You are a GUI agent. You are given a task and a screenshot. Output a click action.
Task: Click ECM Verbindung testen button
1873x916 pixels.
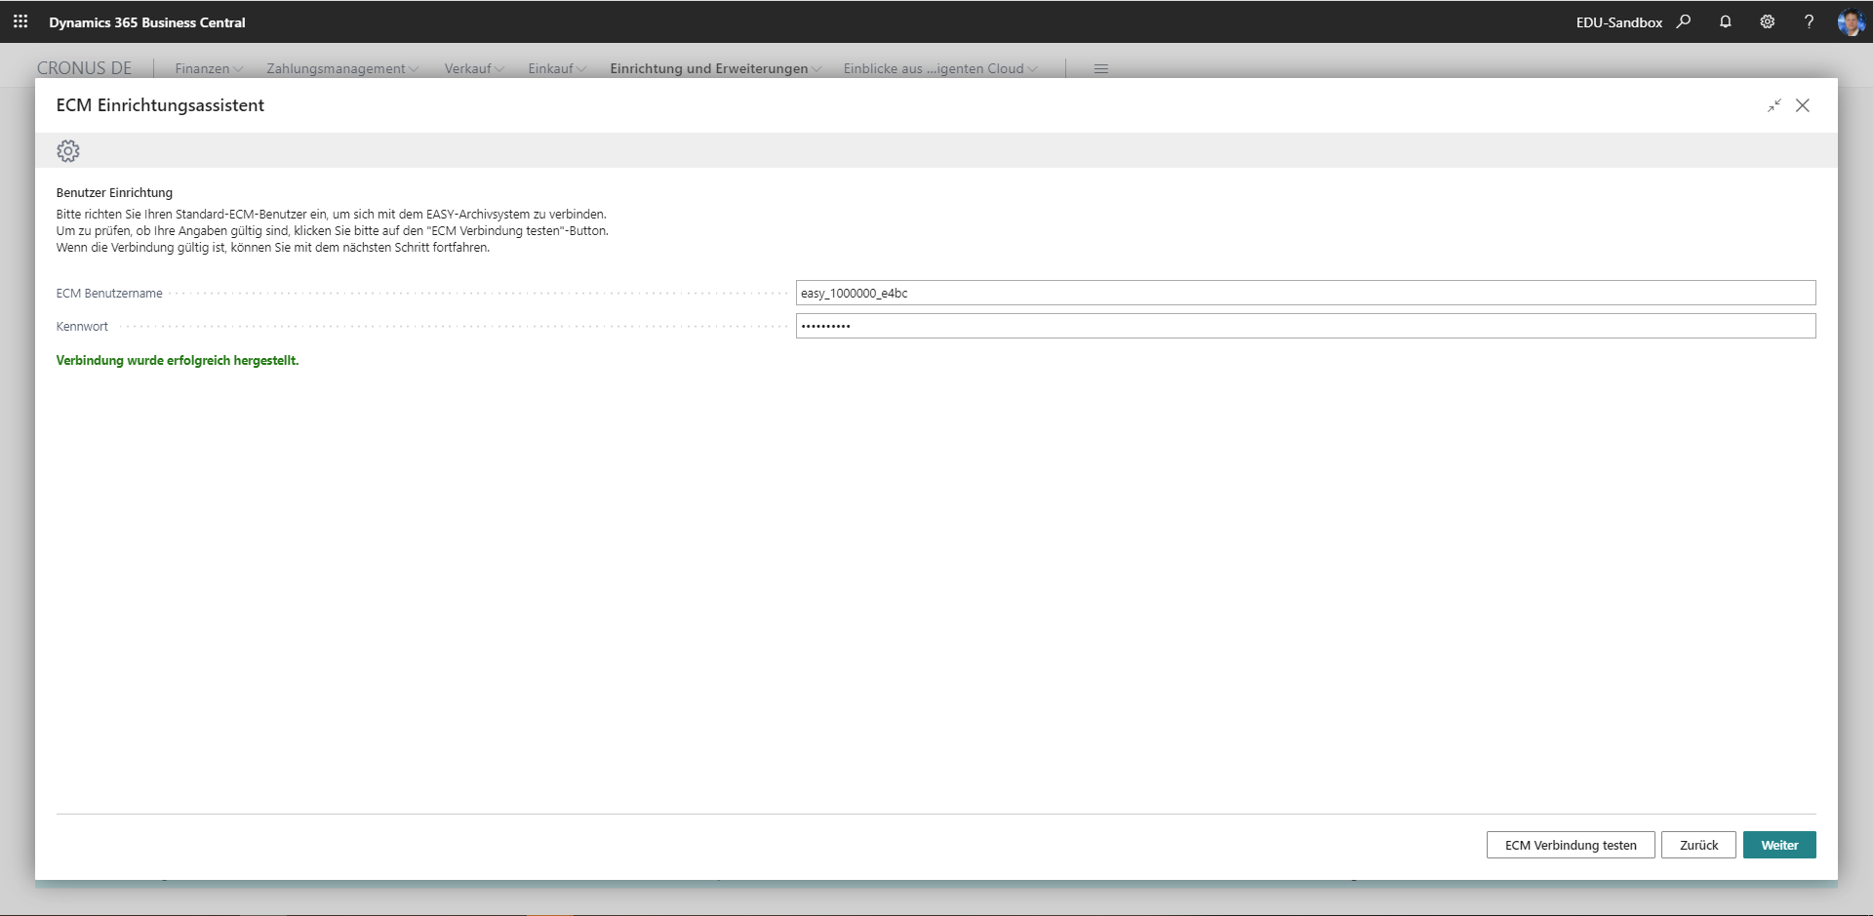point(1571,845)
